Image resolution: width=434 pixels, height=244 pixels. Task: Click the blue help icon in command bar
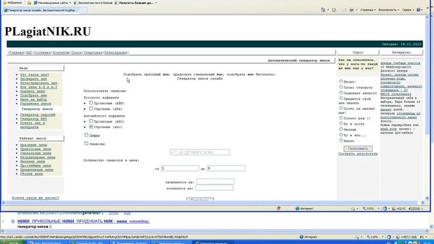click(x=418, y=9)
